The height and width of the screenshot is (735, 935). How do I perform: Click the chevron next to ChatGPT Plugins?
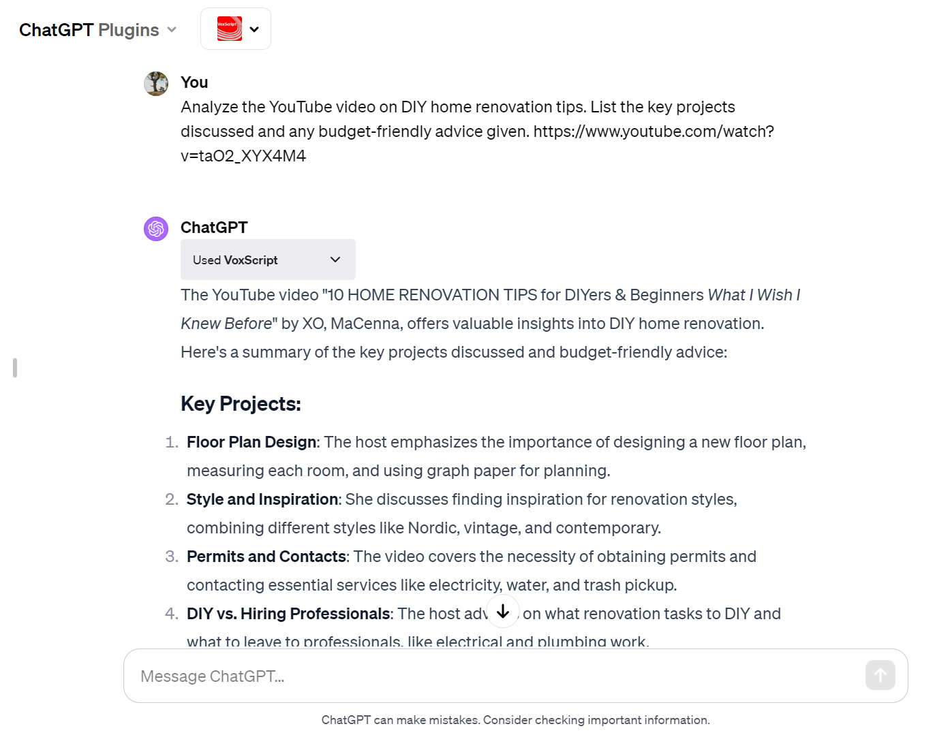[x=172, y=30]
